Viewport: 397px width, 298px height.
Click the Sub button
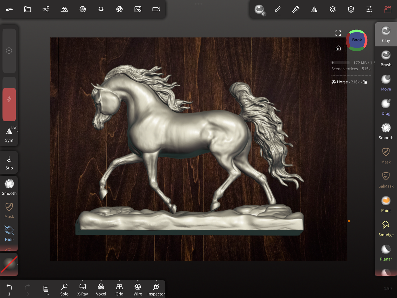coord(9,162)
